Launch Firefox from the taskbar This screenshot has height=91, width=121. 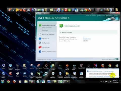(x=14, y=82)
